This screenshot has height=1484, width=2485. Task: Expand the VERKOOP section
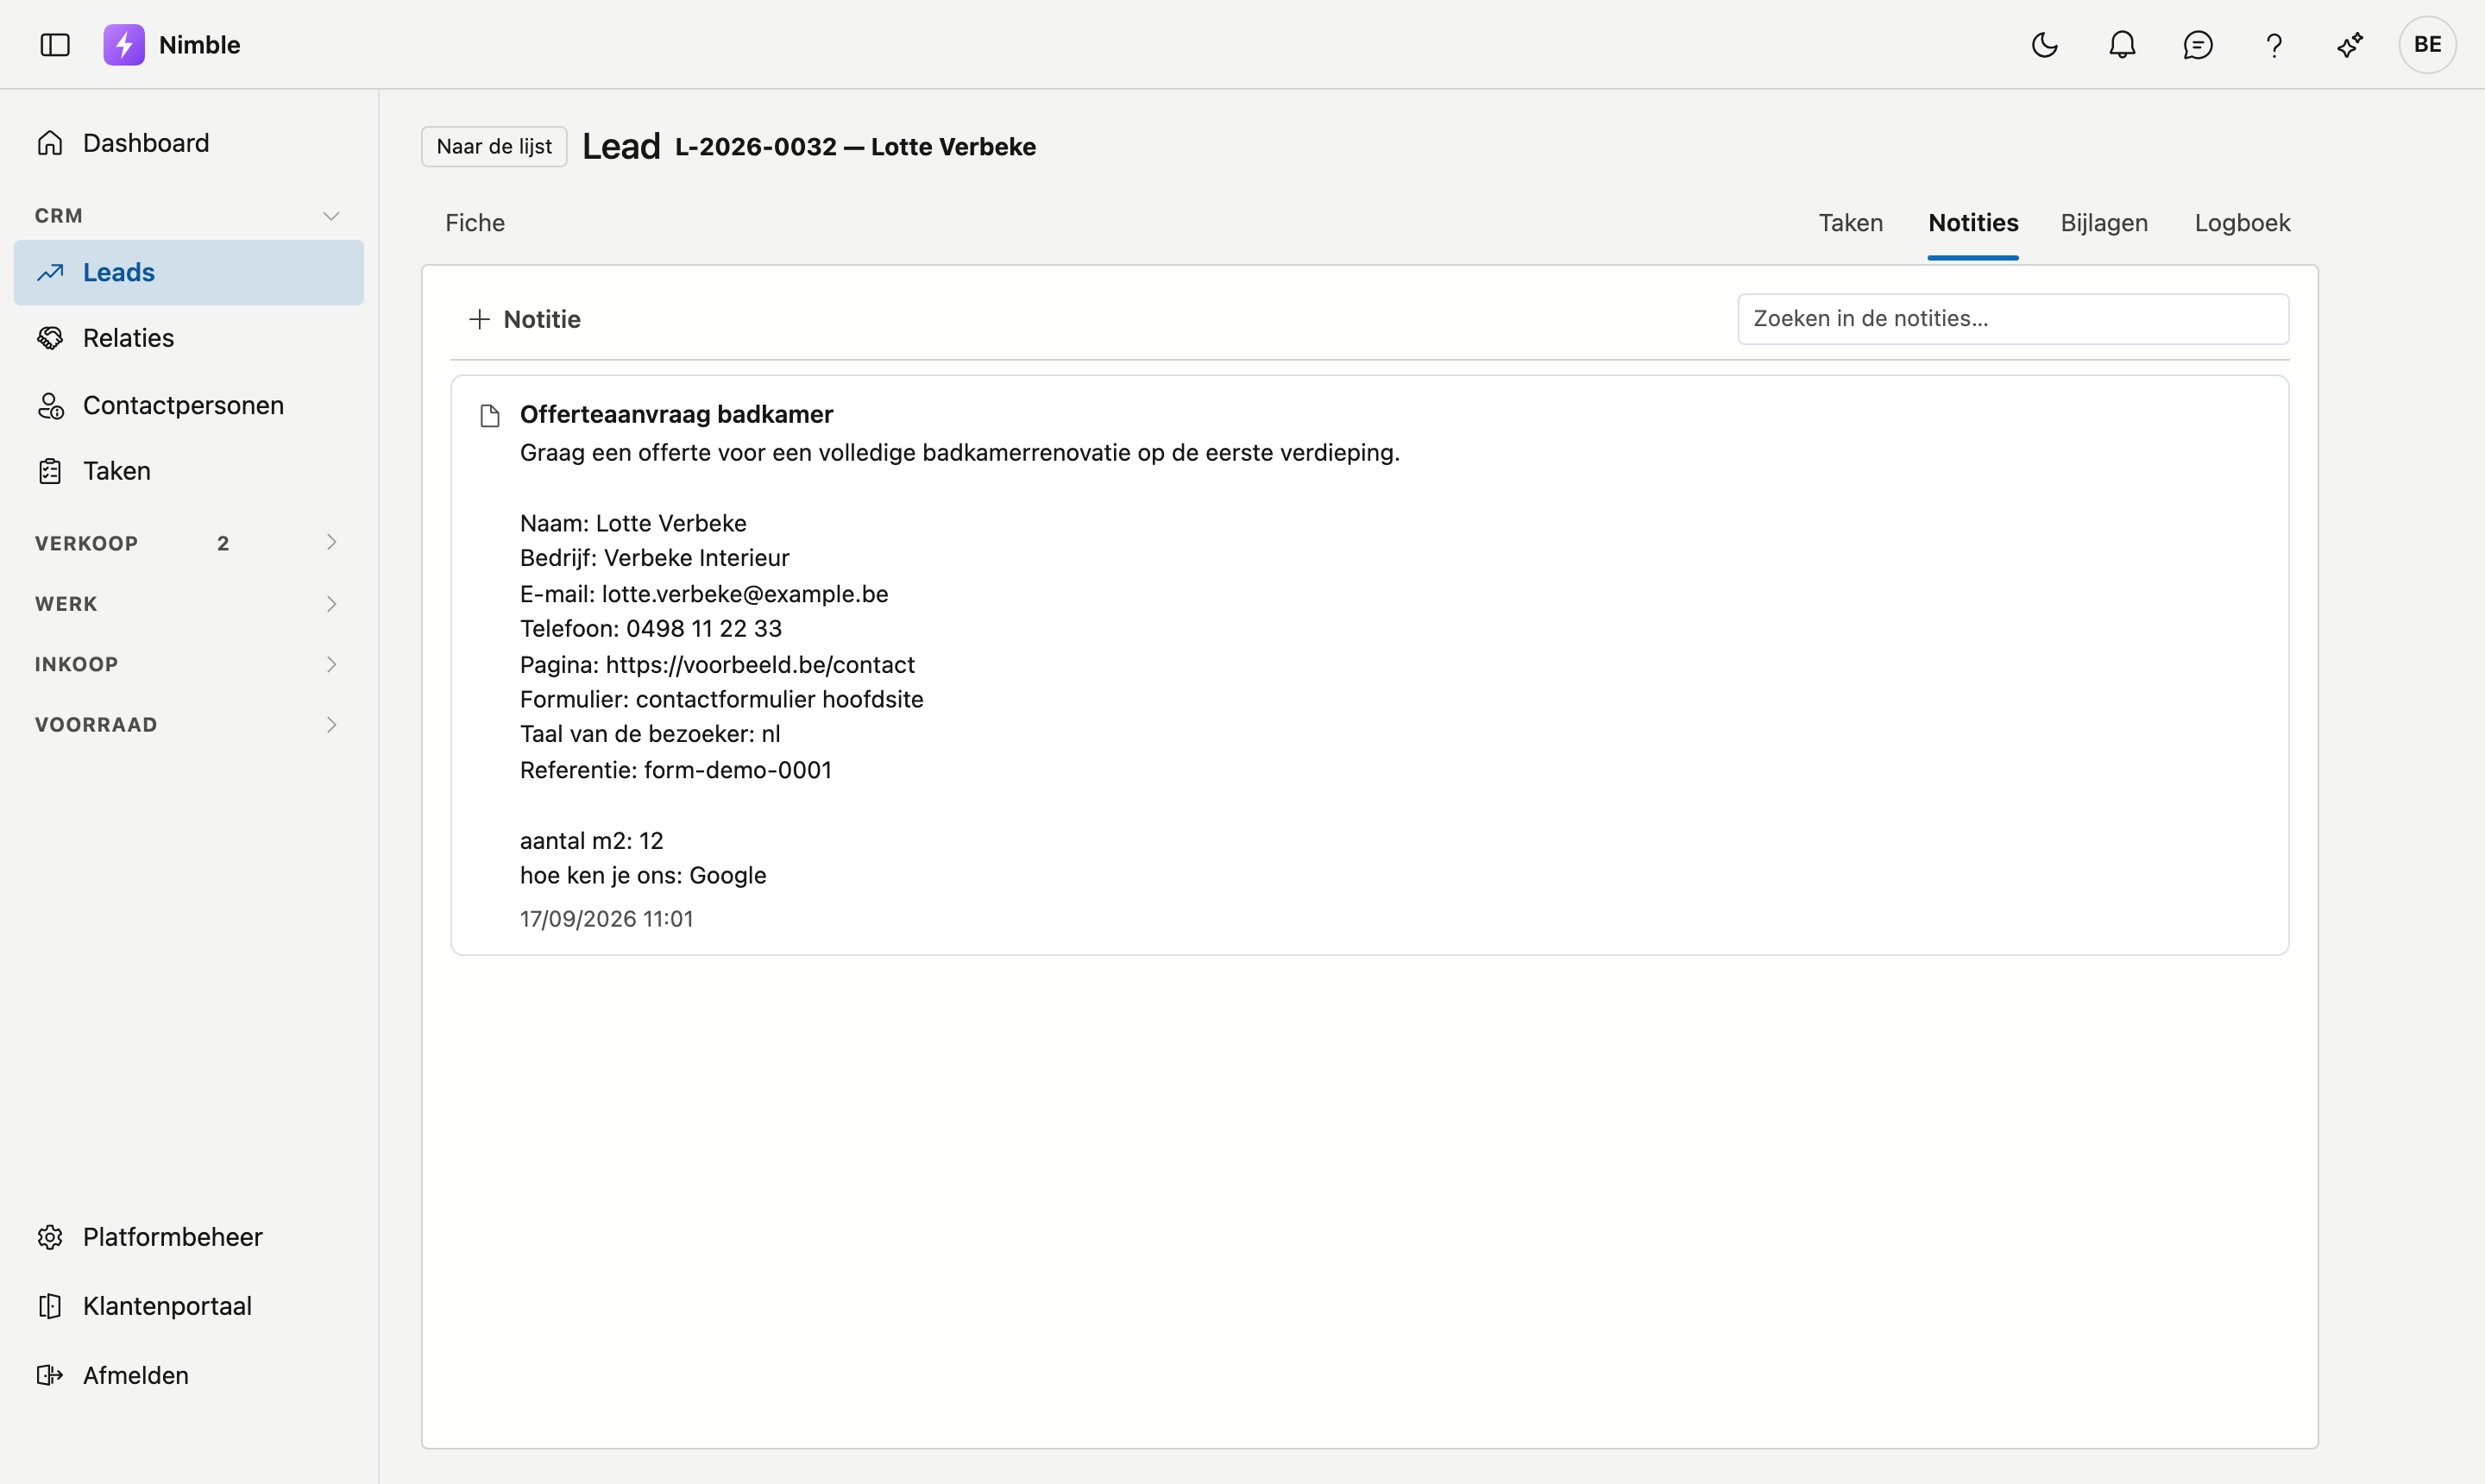(189, 543)
